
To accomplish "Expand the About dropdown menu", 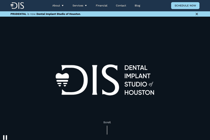I will click(x=58, y=5).
